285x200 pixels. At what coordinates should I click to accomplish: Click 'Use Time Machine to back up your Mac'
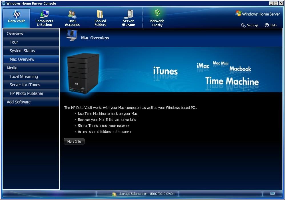click(108, 113)
